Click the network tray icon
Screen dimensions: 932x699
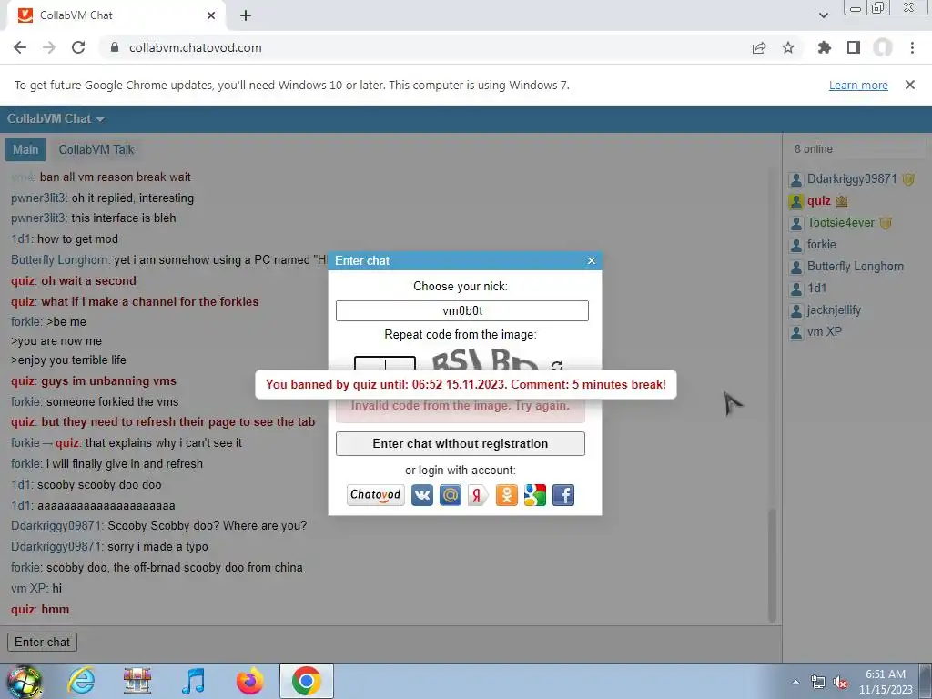[x=818, y=683]
